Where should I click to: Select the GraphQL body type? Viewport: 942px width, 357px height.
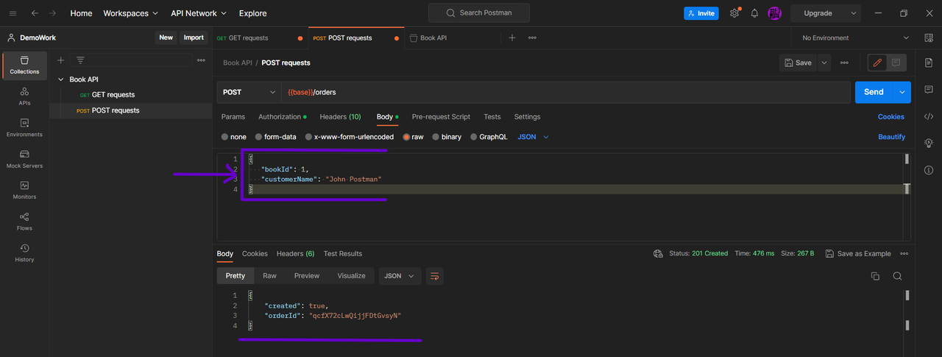[x=489, y=137]
